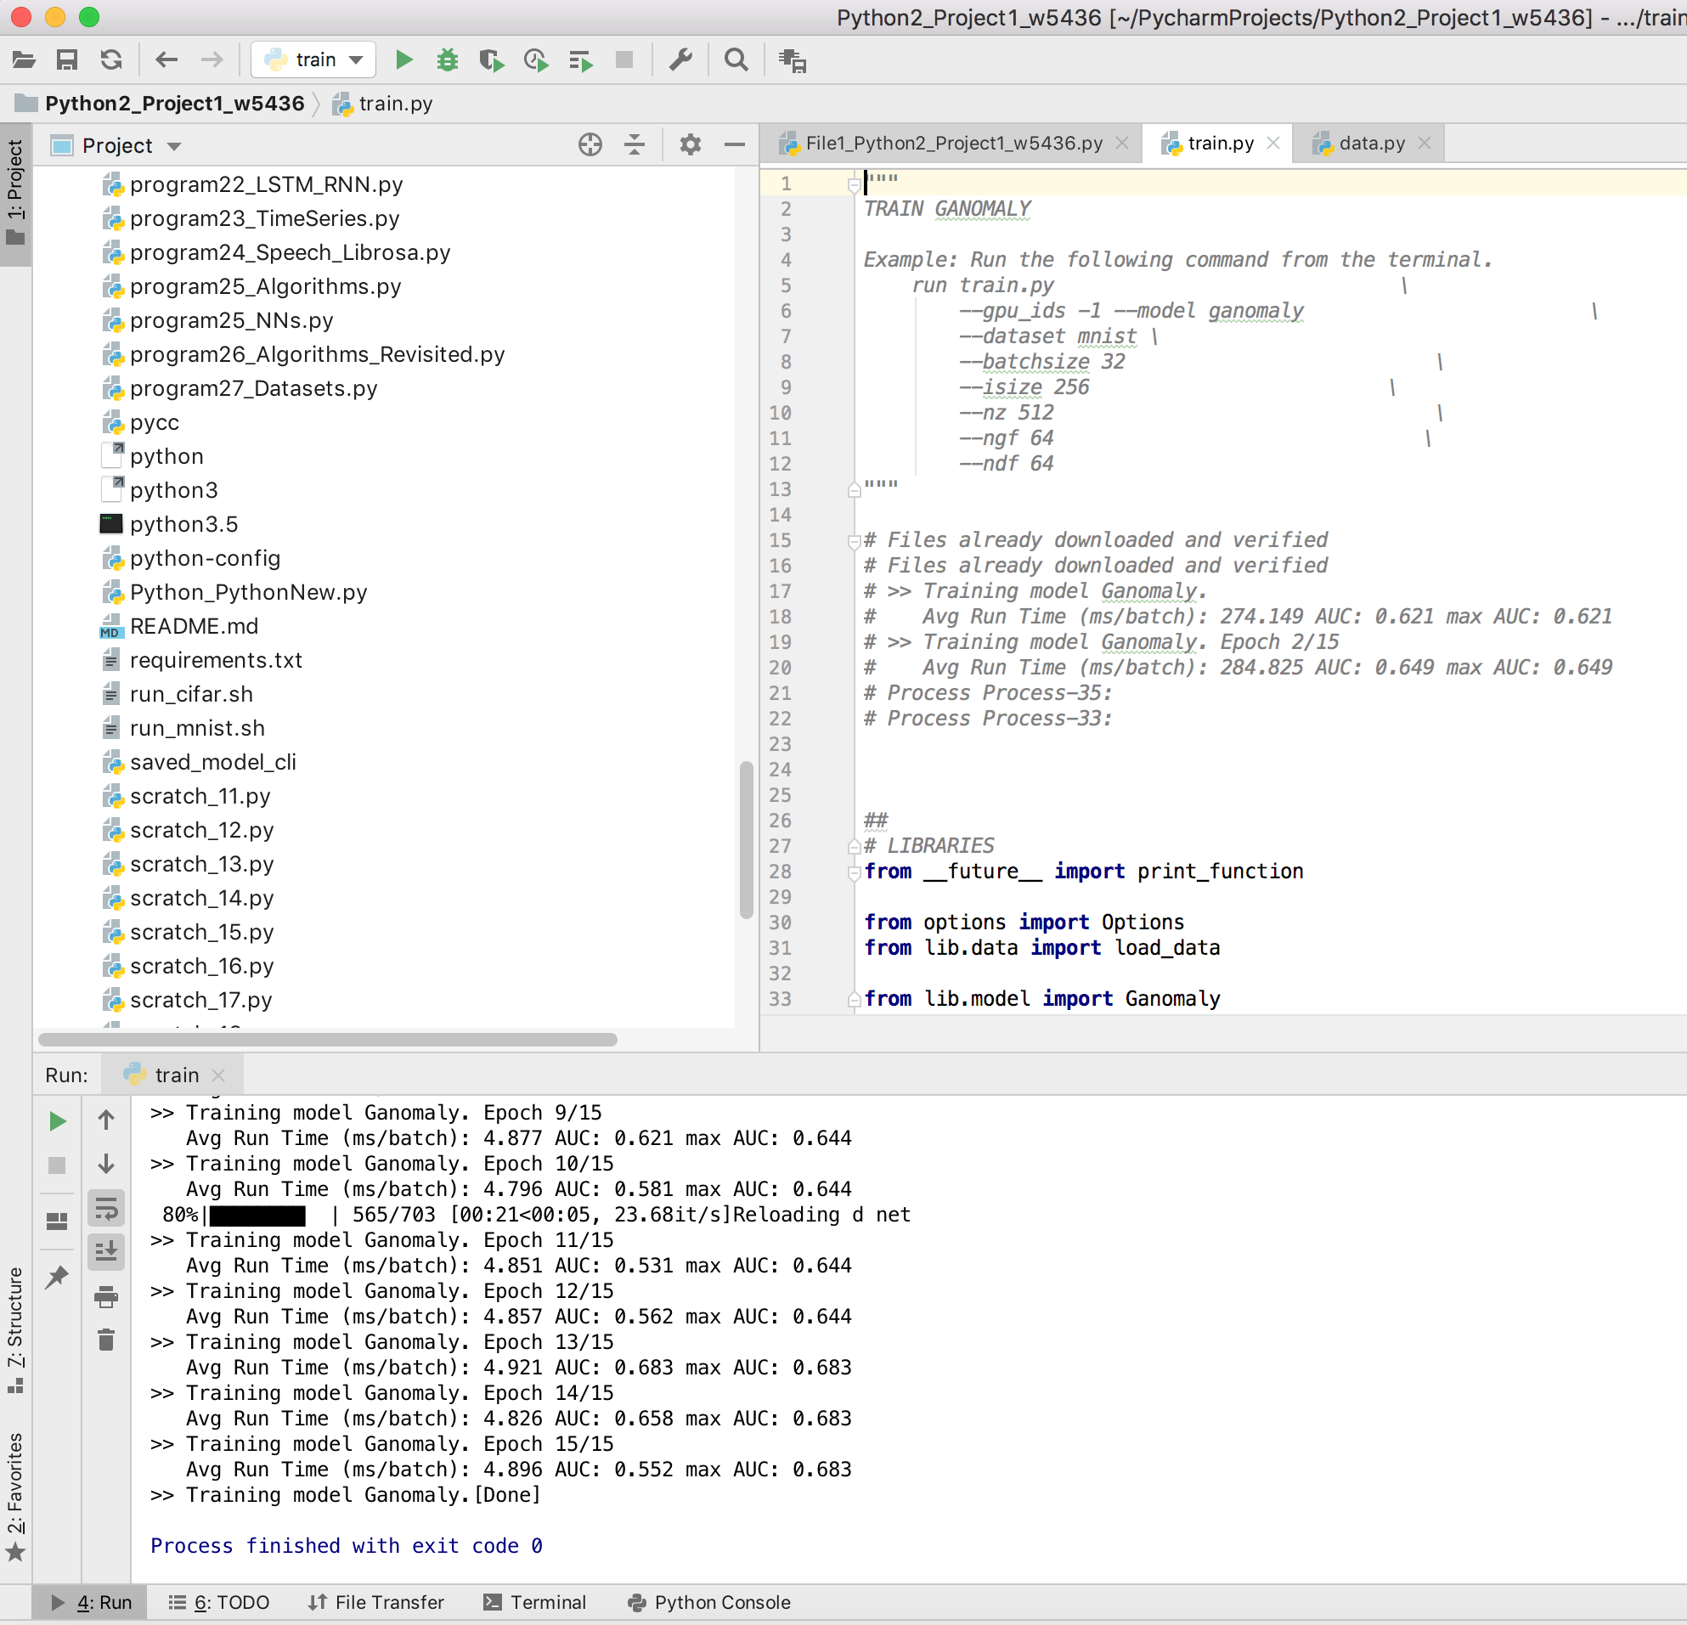Open the 6: TODO tool window
This screenshot has height=1625, width=1687.
(219, 1602)
